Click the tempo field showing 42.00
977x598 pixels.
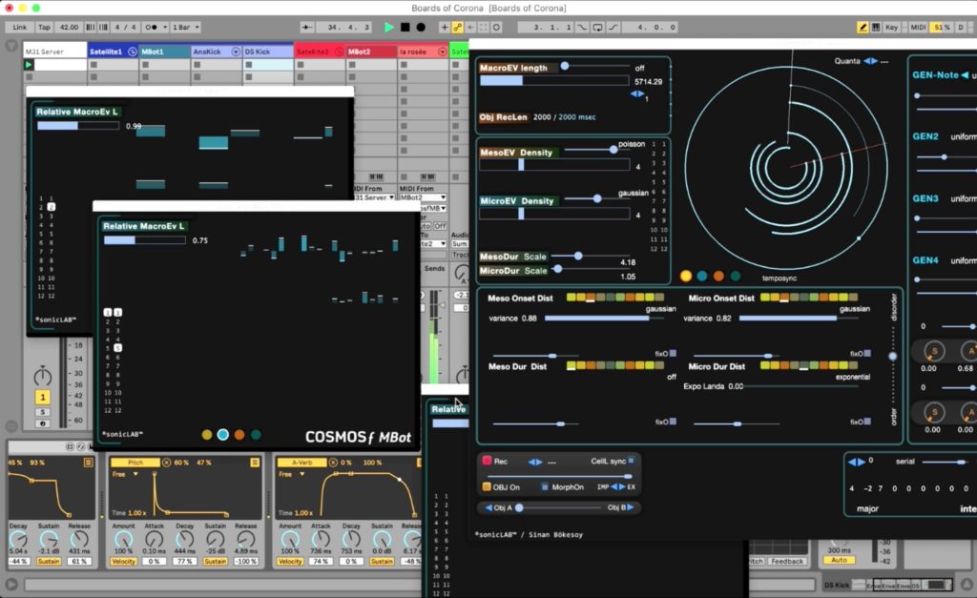(x=69, y=28)
